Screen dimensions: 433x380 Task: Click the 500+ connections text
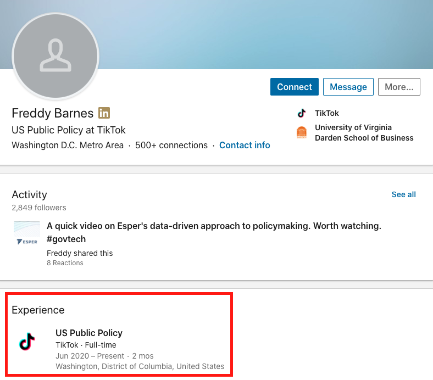[171, 145]
